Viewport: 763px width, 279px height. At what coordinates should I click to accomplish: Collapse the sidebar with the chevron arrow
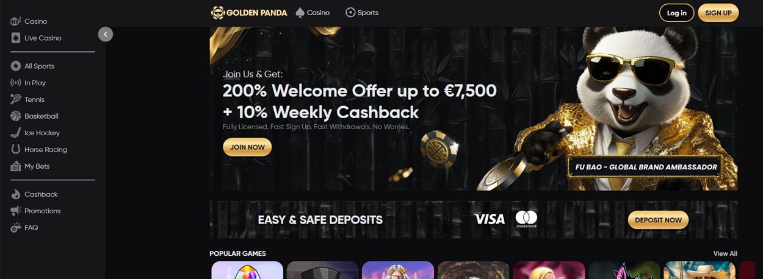coord(106,35)
